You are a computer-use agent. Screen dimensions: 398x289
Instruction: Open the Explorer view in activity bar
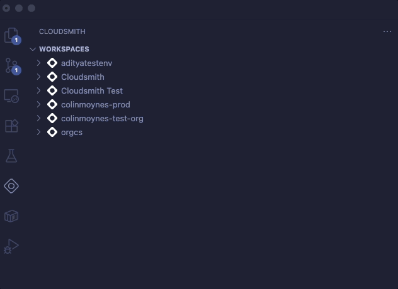[11, 35]
